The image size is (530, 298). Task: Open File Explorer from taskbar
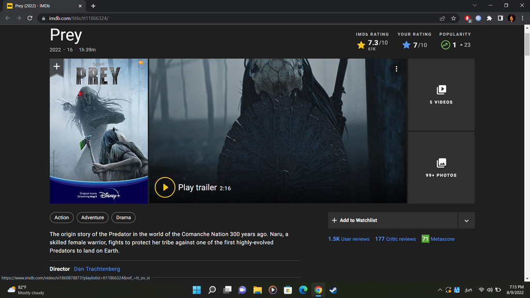[x=258, y=290]
